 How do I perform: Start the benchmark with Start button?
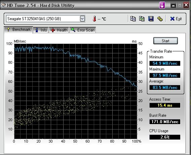[165, 41]
